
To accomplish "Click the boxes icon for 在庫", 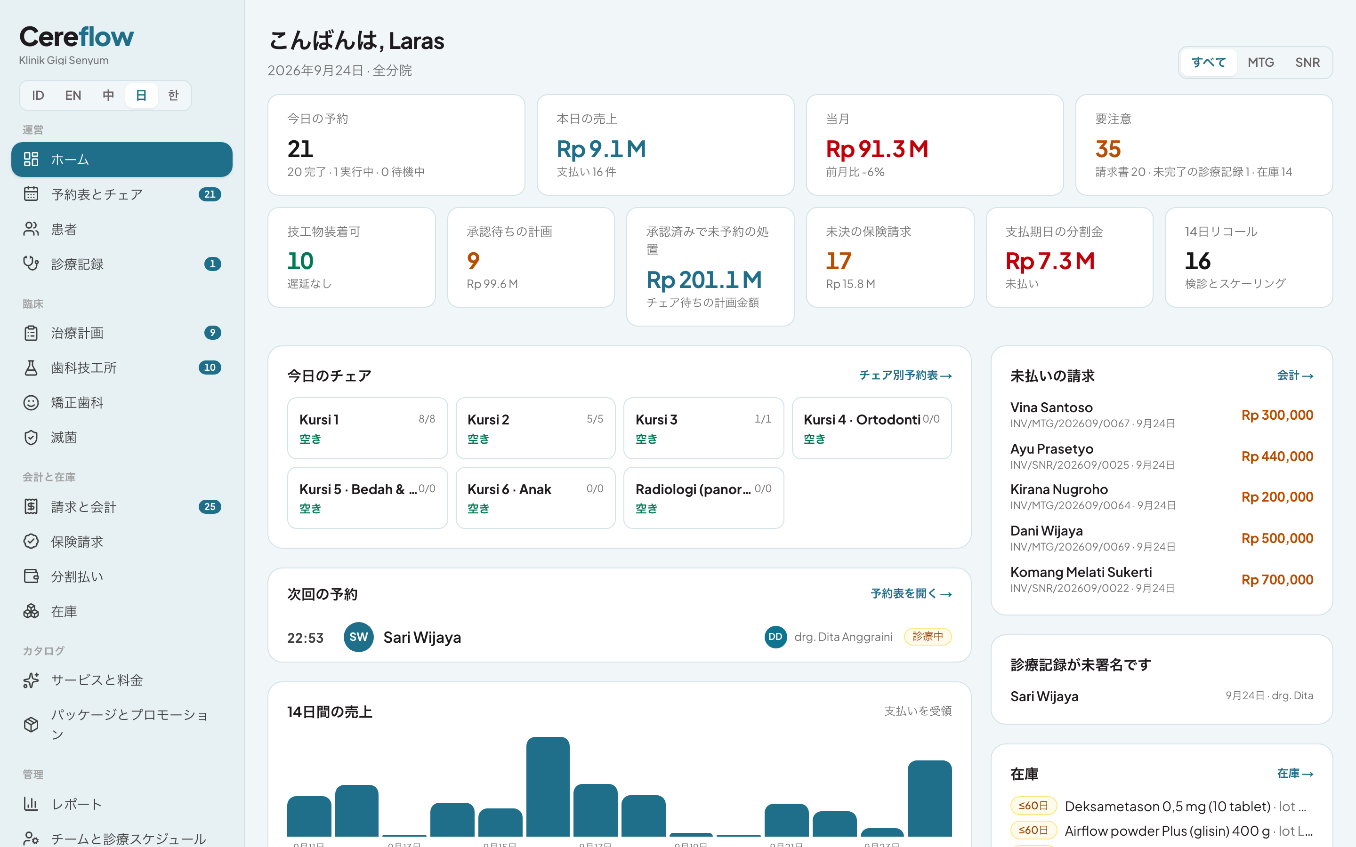I will click(x=31, y=611).
